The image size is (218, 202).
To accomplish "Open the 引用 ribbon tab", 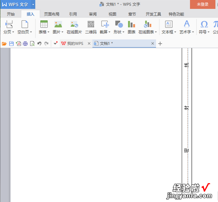I will [73, 14].
